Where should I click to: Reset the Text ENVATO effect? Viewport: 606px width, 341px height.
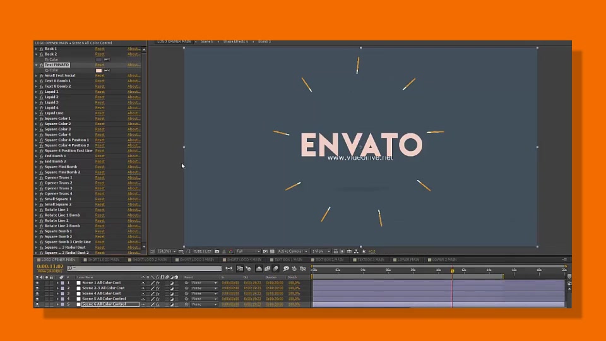pos(100,65)
